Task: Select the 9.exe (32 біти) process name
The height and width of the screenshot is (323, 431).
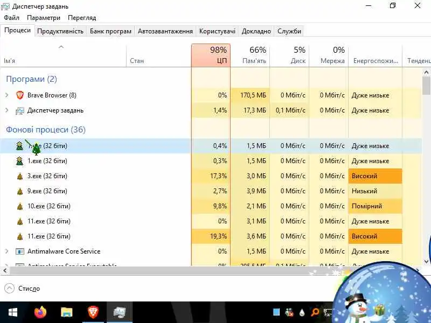Action: pos(47,191)
